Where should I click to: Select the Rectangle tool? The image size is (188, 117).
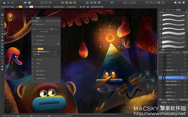coord(2,47)
